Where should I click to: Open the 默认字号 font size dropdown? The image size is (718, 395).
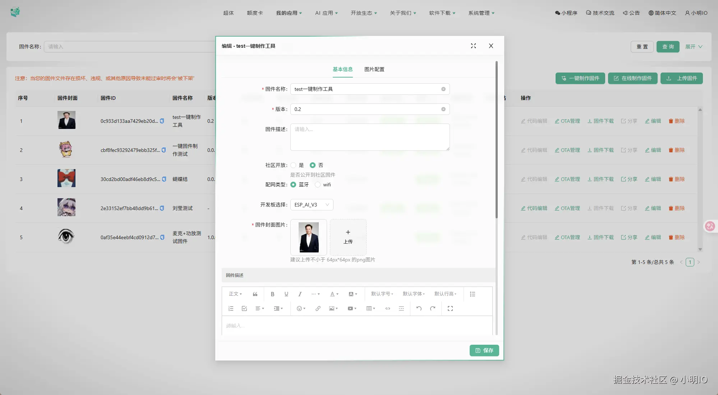tap(382, 294)
